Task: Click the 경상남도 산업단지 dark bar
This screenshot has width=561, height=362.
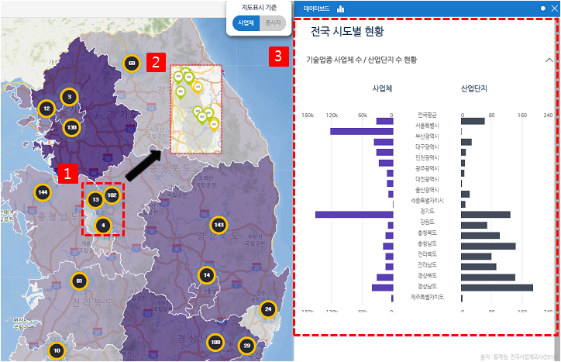Action: pos(497,288)
